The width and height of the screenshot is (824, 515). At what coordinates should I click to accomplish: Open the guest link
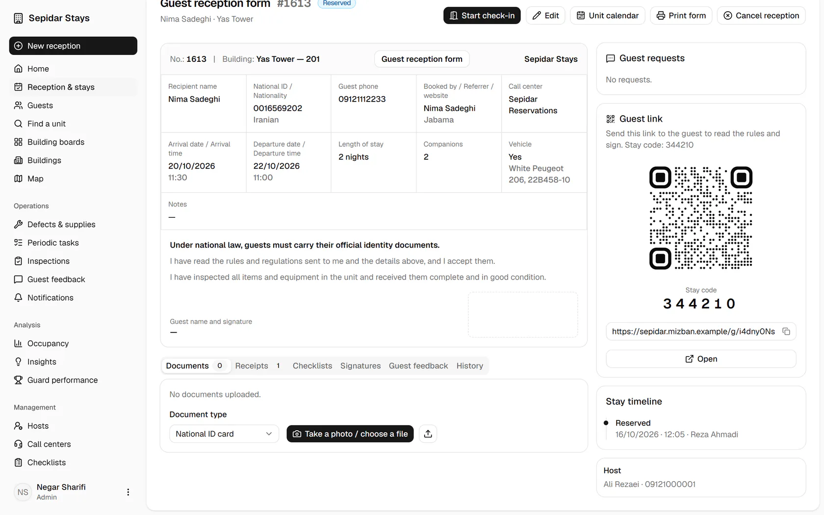click(x=701, y=359)
